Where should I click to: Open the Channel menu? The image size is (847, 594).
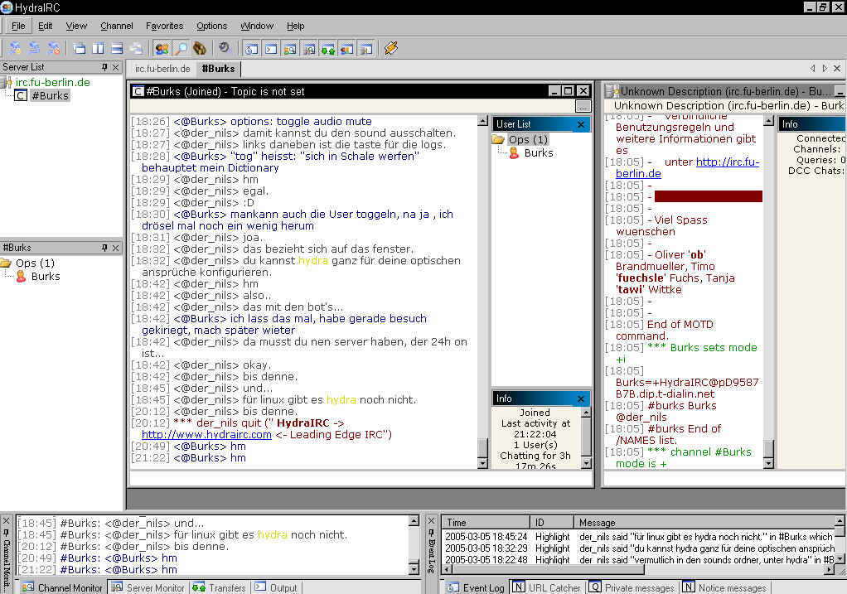[116, 26]
